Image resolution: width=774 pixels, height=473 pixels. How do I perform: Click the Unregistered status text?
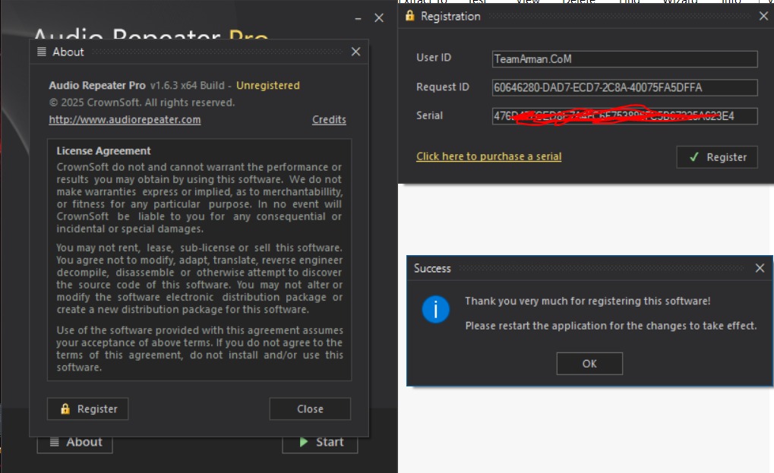click(x=267, y=85)
